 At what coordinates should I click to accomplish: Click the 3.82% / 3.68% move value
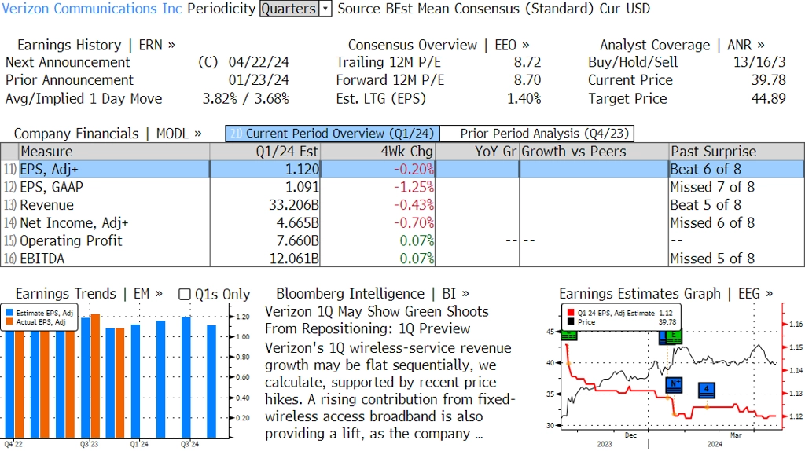pyautogui.click(x=246, y=98)
